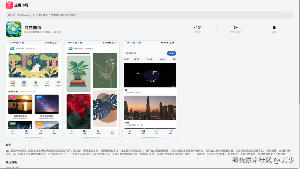This screenshot has height=169, width=300.
Task: Select the 自然 type tab in video screenshot
Action: point(162,59)
